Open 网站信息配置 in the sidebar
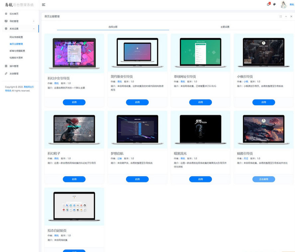Screen dimensions: 295x252 tap(16, 37)
